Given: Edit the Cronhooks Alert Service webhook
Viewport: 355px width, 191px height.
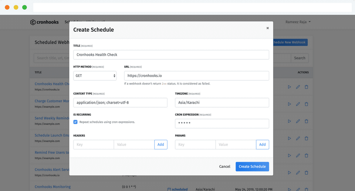Looking at the screenshot, I should (298, 173).
